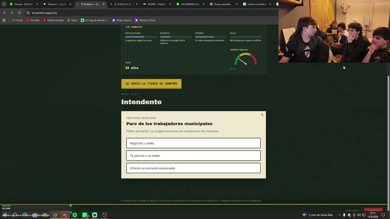Screen dimensions: 390x219
Task: Open the Stripe Express bookmark
Action: (x=122, y=20)
